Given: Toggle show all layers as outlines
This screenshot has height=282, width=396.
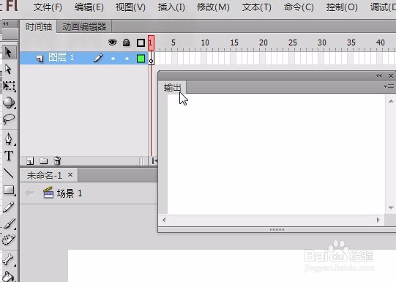Looking at the screenshot, I should point(141,42).
